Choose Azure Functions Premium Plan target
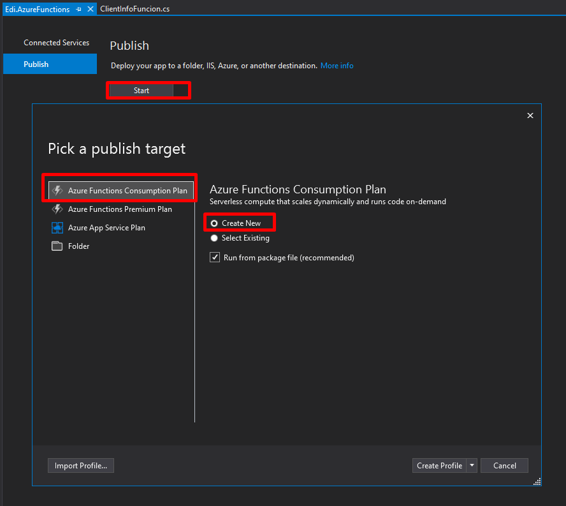This screenshot has width=566, height=506. click(121, 209)
